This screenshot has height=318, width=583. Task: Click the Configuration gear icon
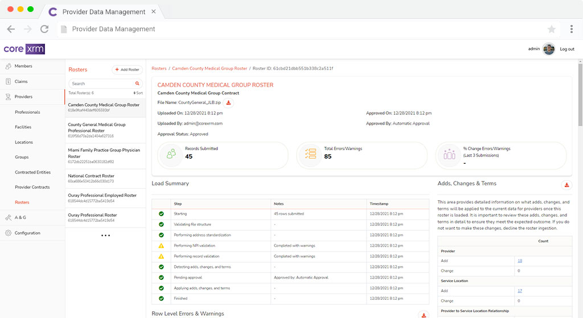click(8, 233)
